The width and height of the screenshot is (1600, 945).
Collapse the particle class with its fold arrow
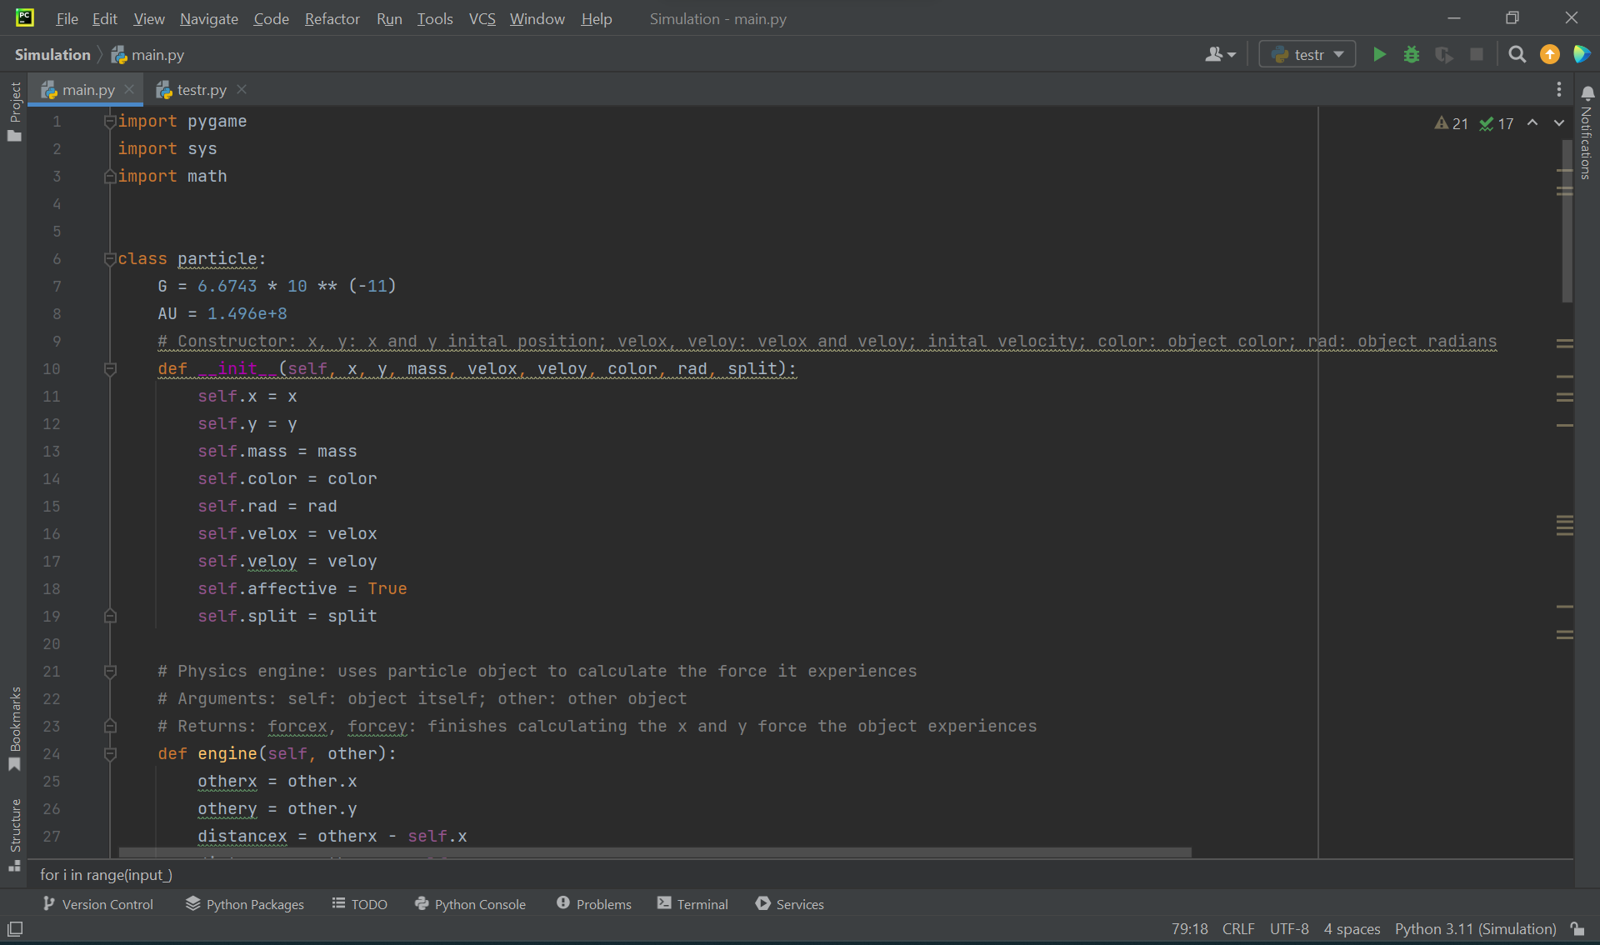tap(110, 259)
